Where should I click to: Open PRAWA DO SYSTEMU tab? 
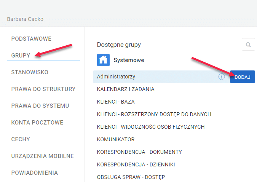pyautogui.click(x=40, y=106)
